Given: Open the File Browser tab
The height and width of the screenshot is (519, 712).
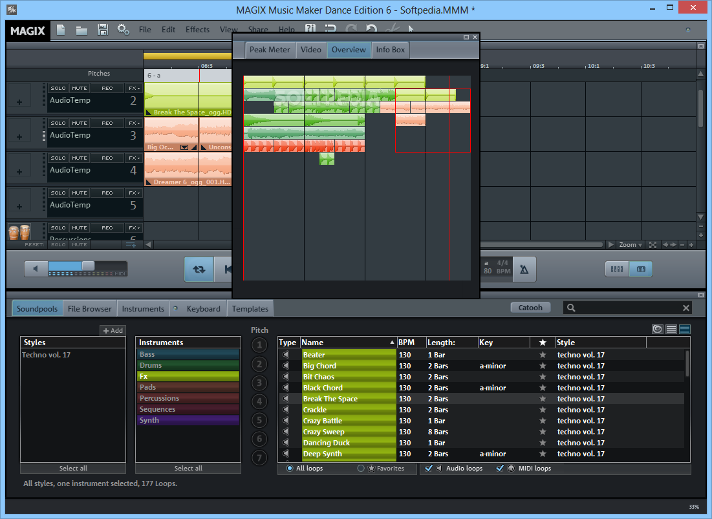Looking at the screenshot, I should pyautogui.click(x=89, y=308).
